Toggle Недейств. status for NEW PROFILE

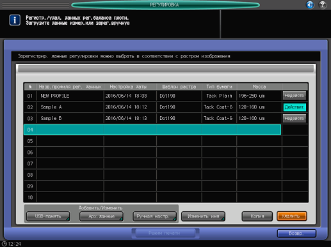coord(295,96)
